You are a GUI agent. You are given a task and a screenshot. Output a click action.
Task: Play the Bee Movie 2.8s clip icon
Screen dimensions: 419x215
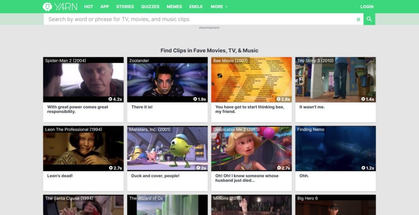click(x=278, y=99)
